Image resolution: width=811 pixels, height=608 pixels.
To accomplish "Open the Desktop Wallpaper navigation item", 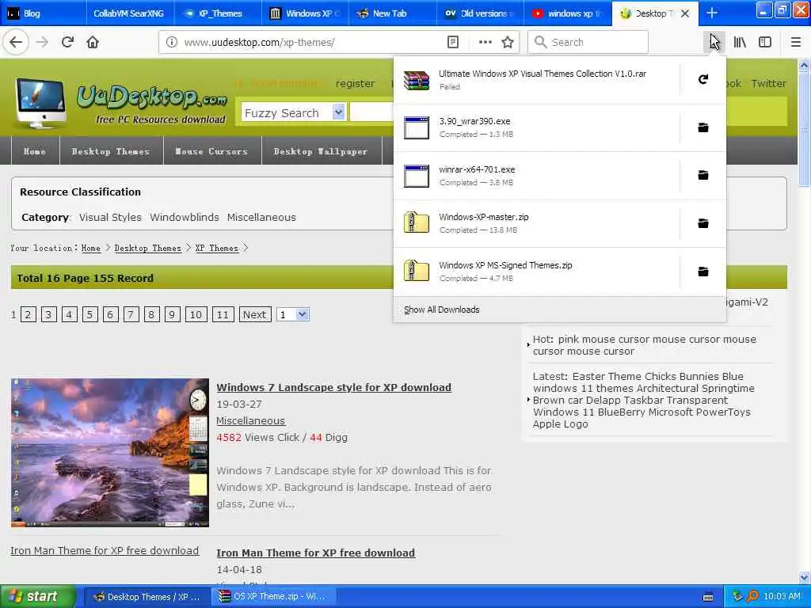I will 321,151.
